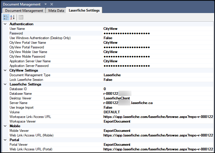
Task: Select Application Server Password masked value
Action: [x=158, y=66]
